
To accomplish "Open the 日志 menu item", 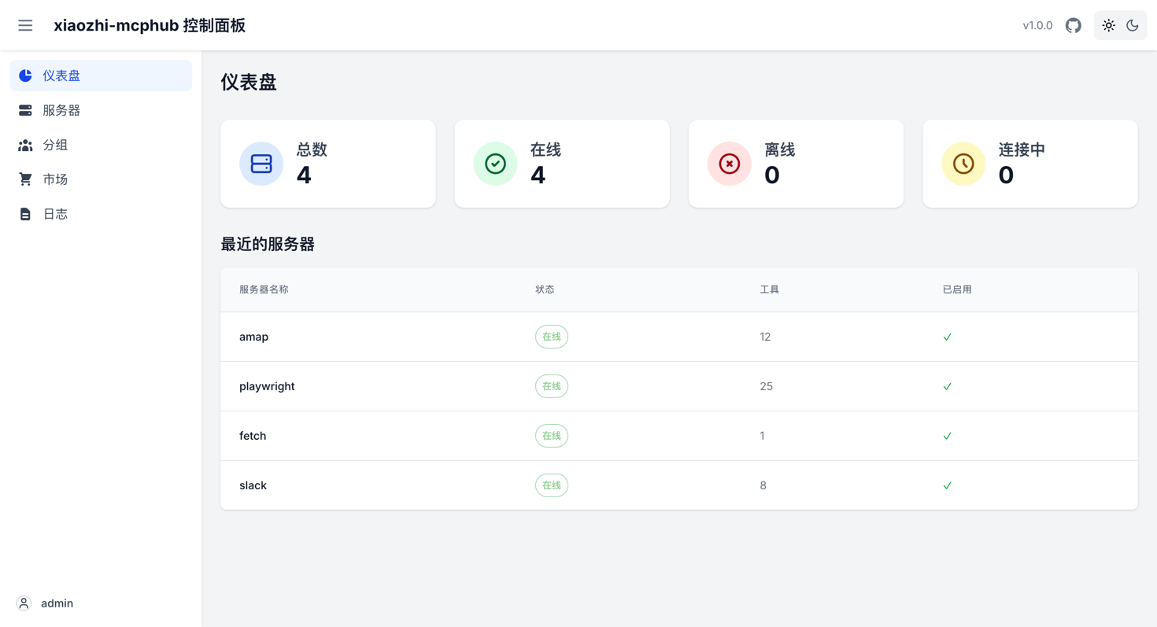I will pyautogui.click(x=101, y=214).
